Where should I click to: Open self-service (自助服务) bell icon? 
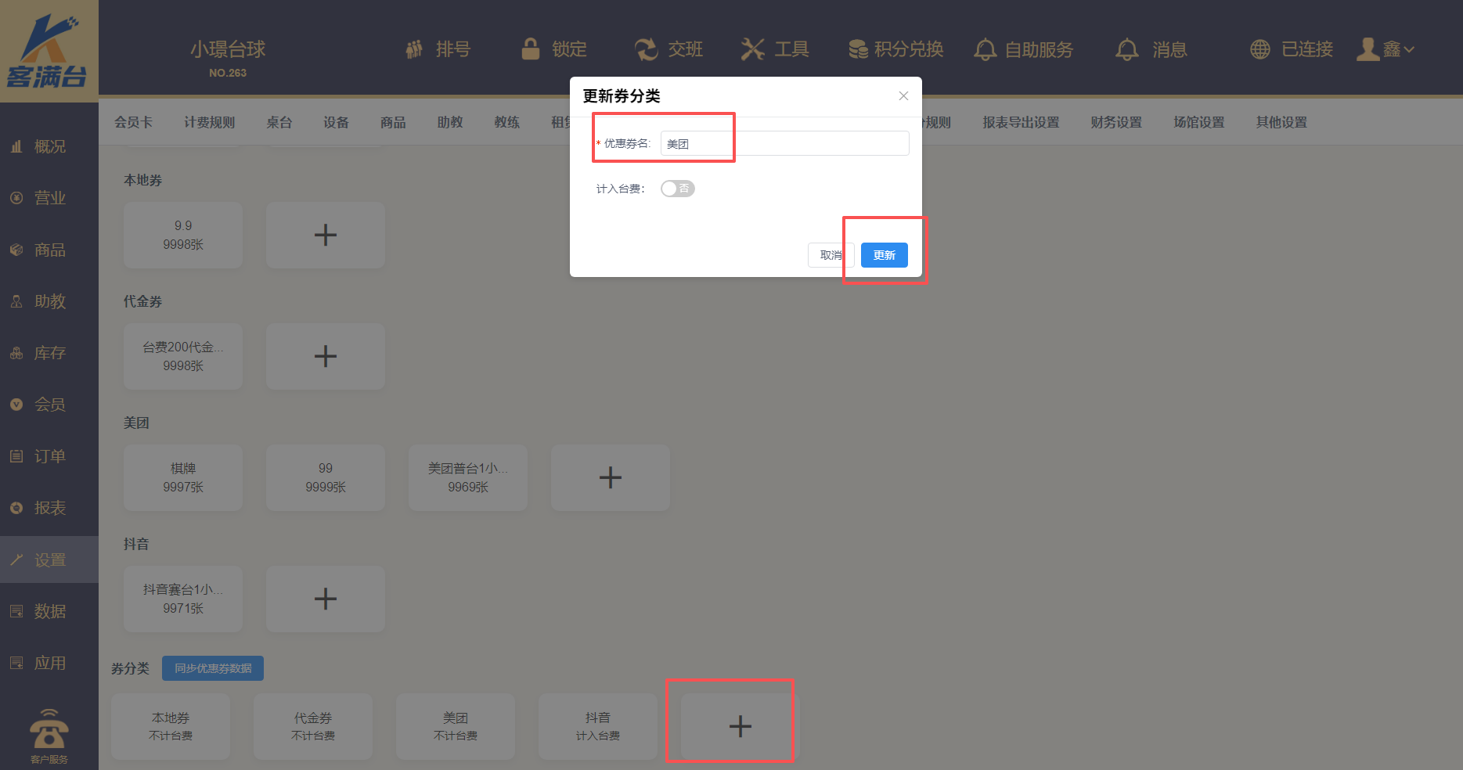(x=985, y=49)
